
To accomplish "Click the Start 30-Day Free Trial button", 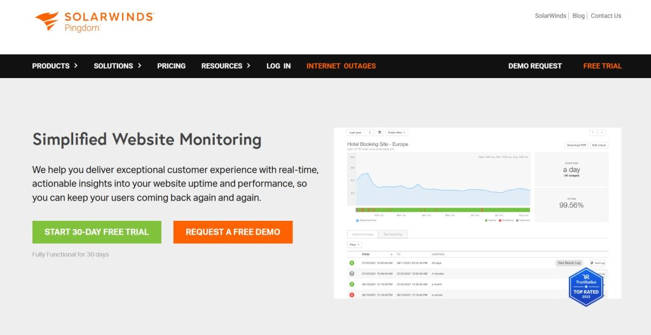I will [97, 232].
